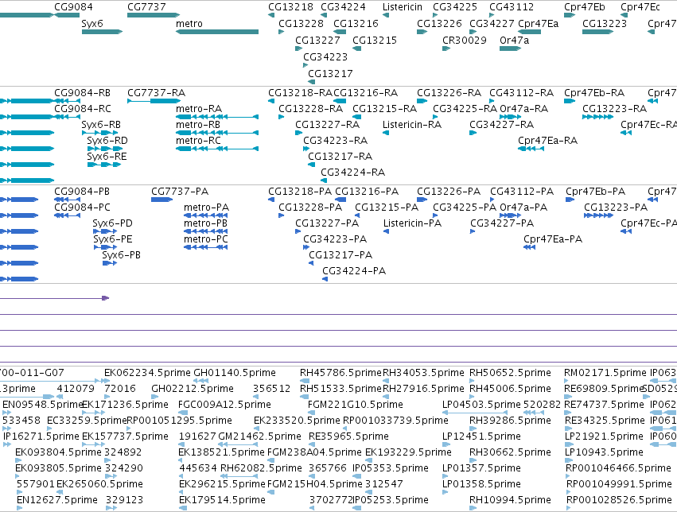Select the Cpr47Ea gene label
Image resolution: width=677 pixels, height=512 pixels.
(539, 24)
